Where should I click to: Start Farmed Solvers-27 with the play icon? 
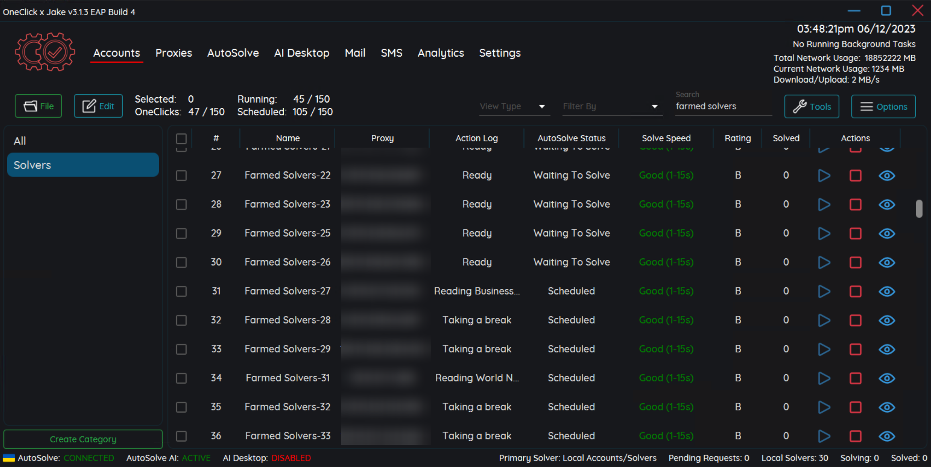[x=824, y=292]
